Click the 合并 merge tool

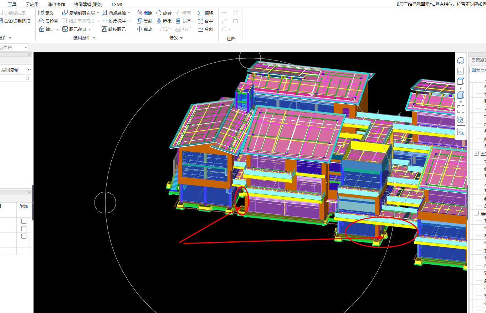click(206, 21)
